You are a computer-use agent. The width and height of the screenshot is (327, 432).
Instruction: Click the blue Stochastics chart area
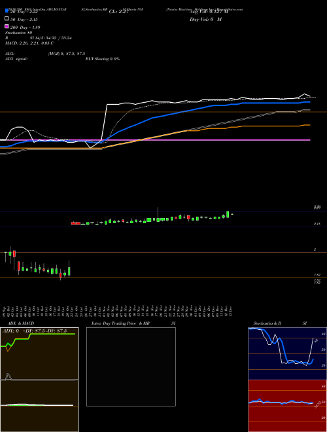tap(287, 353)
